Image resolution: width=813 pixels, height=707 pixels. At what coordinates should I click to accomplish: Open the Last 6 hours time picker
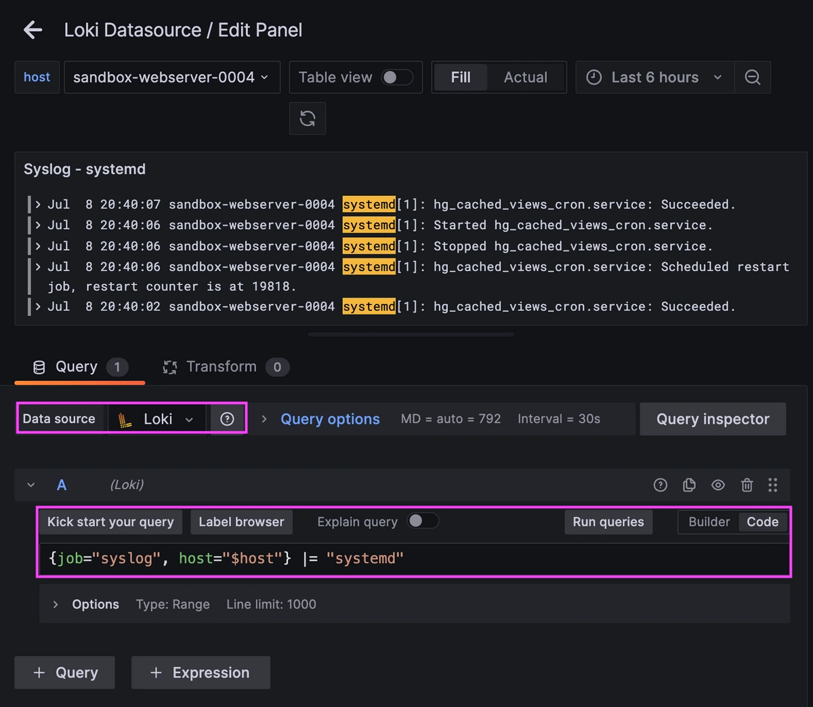point(654,77)
